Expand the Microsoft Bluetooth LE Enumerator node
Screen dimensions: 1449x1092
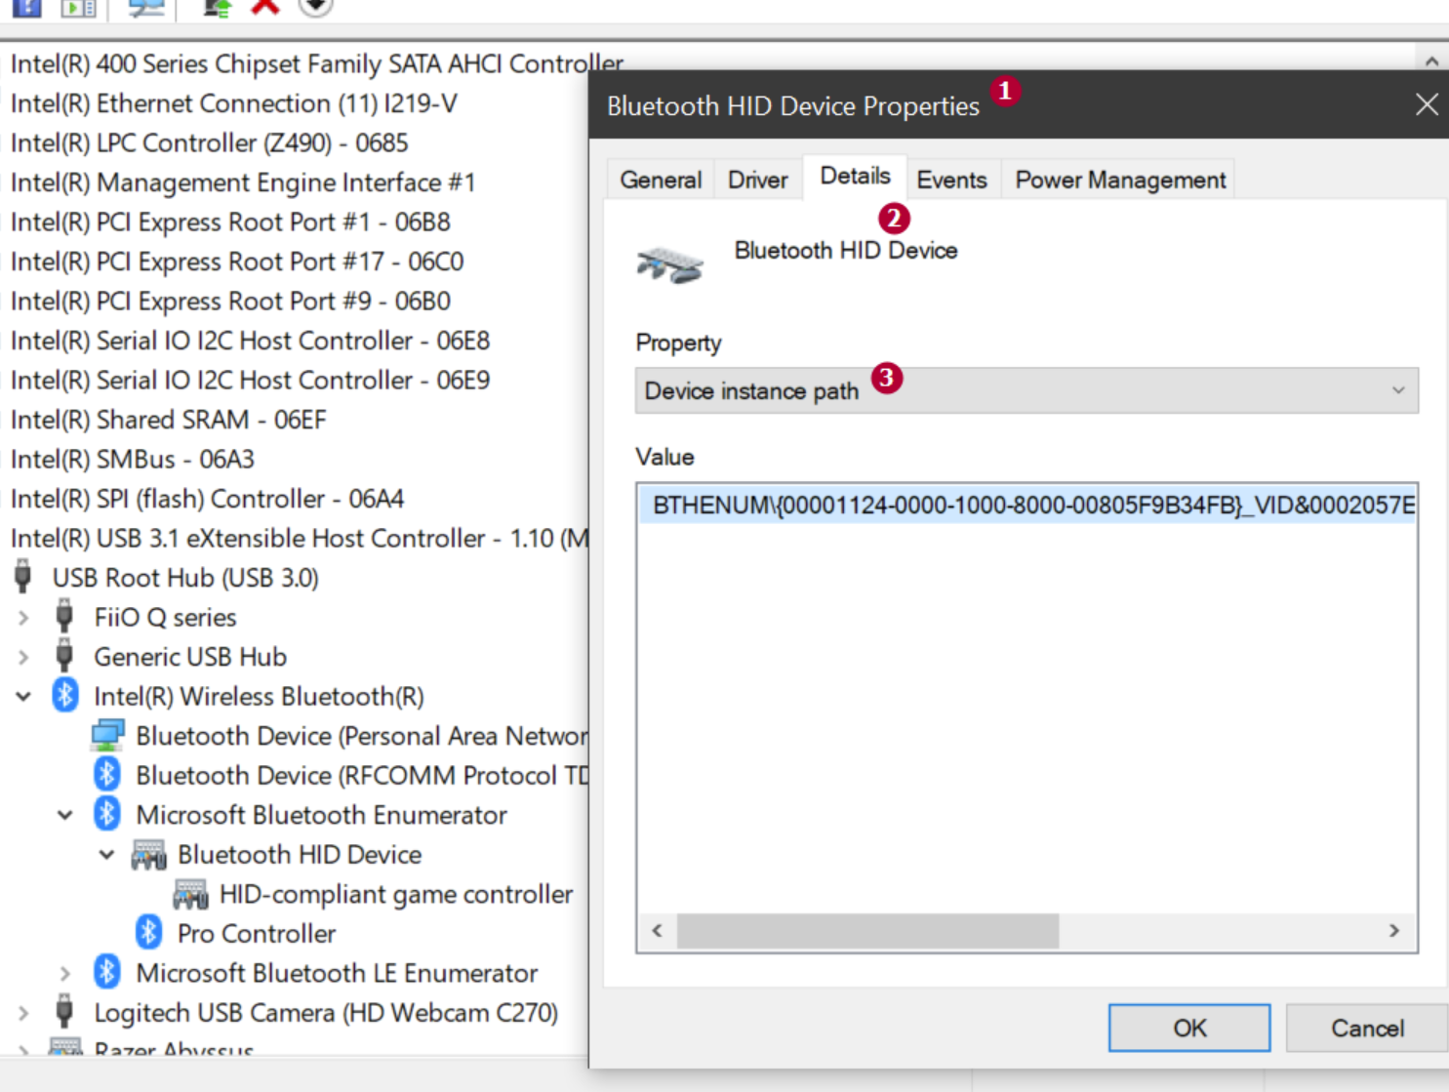[x=65, y=973]
